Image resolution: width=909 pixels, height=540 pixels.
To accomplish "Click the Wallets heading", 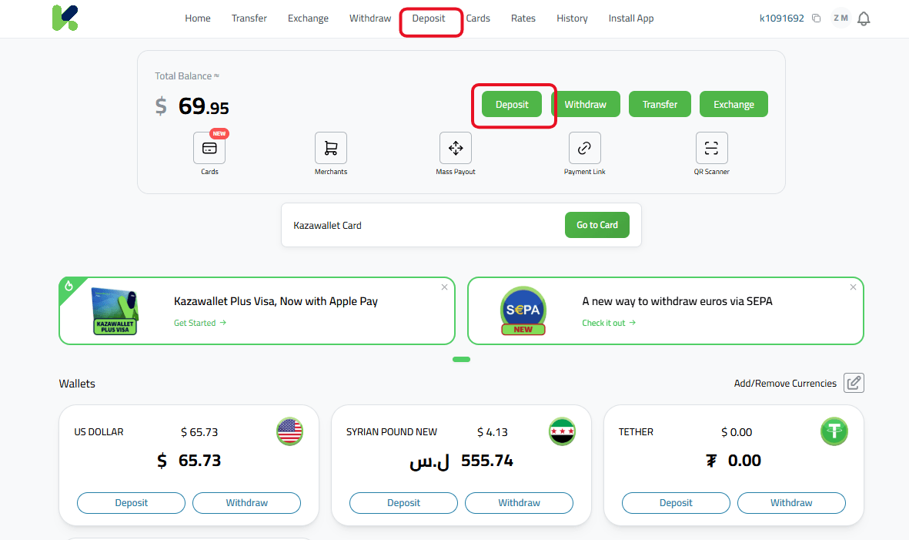I will tap(77, 384).
